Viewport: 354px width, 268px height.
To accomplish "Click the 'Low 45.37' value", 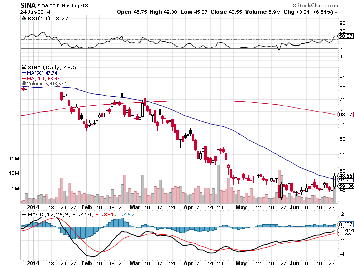I will coord(194,12).
